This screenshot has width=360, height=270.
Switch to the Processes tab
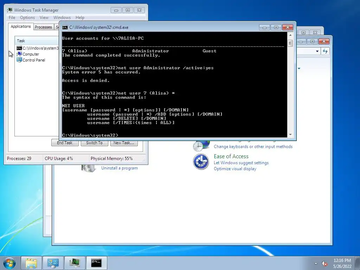tap(43, 27)
